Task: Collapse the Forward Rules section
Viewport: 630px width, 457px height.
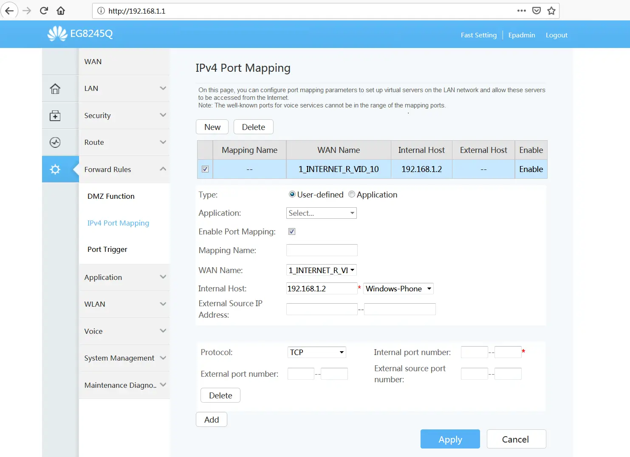Action: tap(124, 169)
